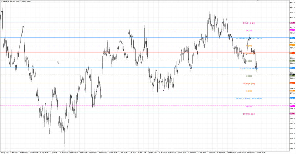Click the 3540.0 price scale value
296x154 pixels.
[292, 139]
